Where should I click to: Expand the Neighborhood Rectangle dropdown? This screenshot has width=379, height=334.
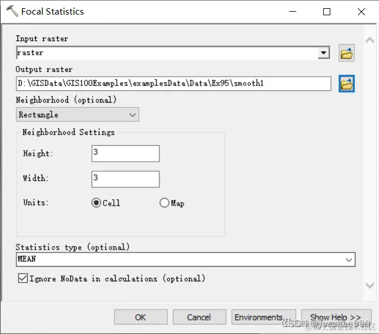coord(77,115)
